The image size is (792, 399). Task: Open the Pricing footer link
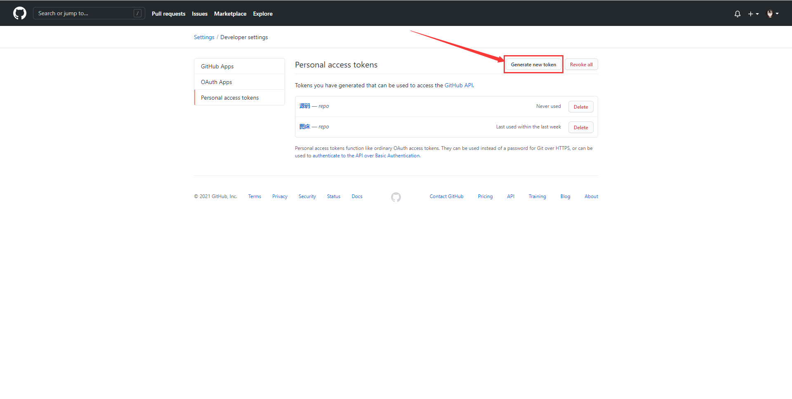click(485, 196)
